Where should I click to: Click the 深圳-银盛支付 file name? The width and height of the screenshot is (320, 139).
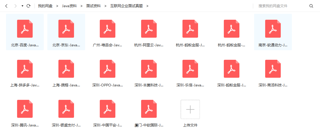[x=66, y=125]
